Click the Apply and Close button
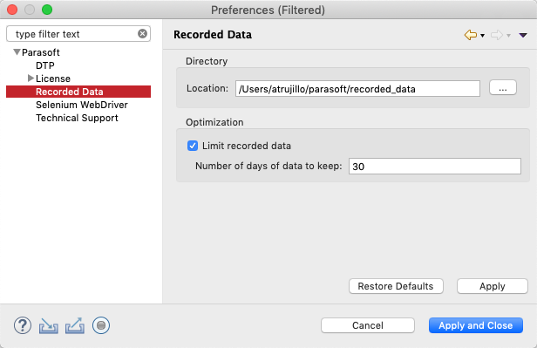The height and width of the screenshot is (348, 537). (x=476, y=325)
